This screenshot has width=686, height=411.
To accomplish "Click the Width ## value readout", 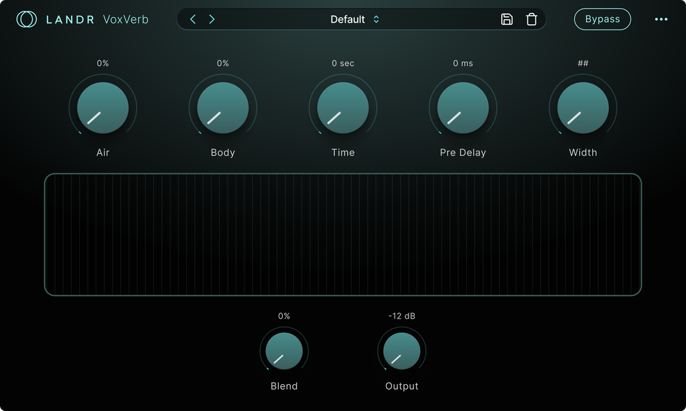I will click(x=583, y=64).
